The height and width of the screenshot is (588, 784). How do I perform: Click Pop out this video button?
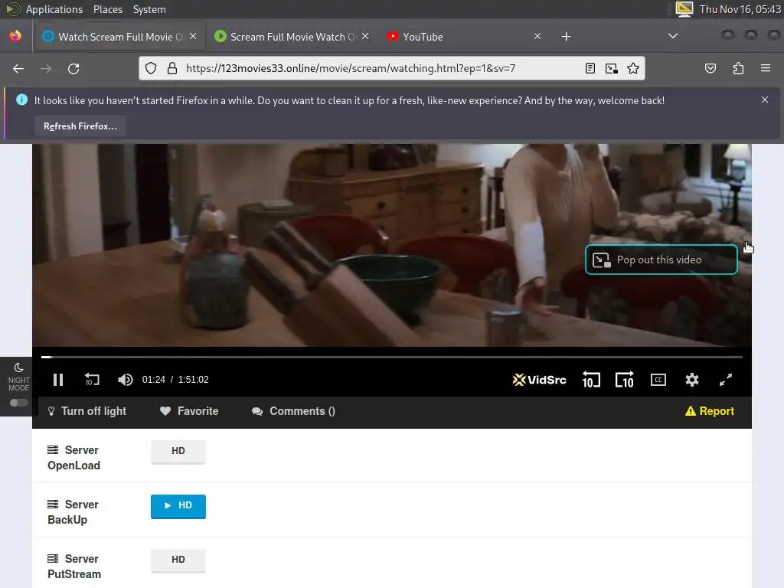click(x=661, y=260)
